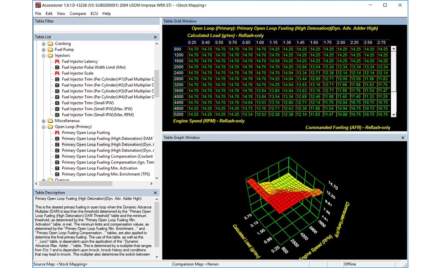Image resolution: width=441 pixels, height=268 pixels.
Task: Click icon of Fuel Injector Trim (Small IPW)(Max. IPW)
Action: tap(57, 109)
